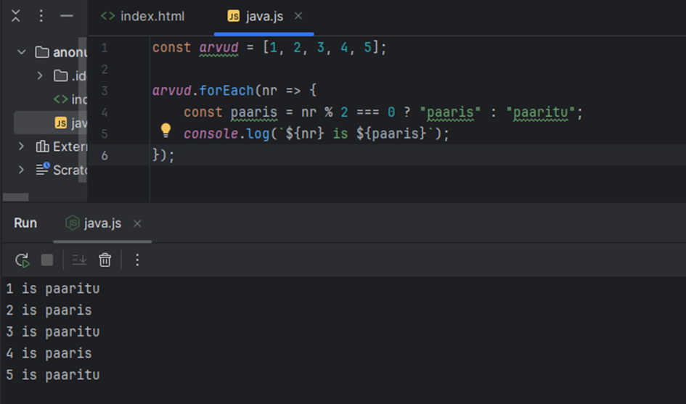Select the java.js tab in Run panel

point(94,223)
